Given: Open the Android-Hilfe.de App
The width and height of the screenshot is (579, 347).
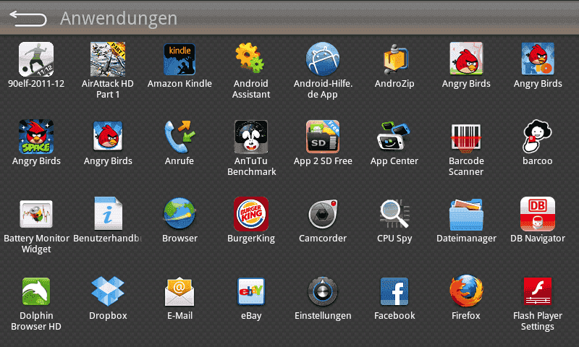Looking at the screenshot, I should (x=323, y=59).
